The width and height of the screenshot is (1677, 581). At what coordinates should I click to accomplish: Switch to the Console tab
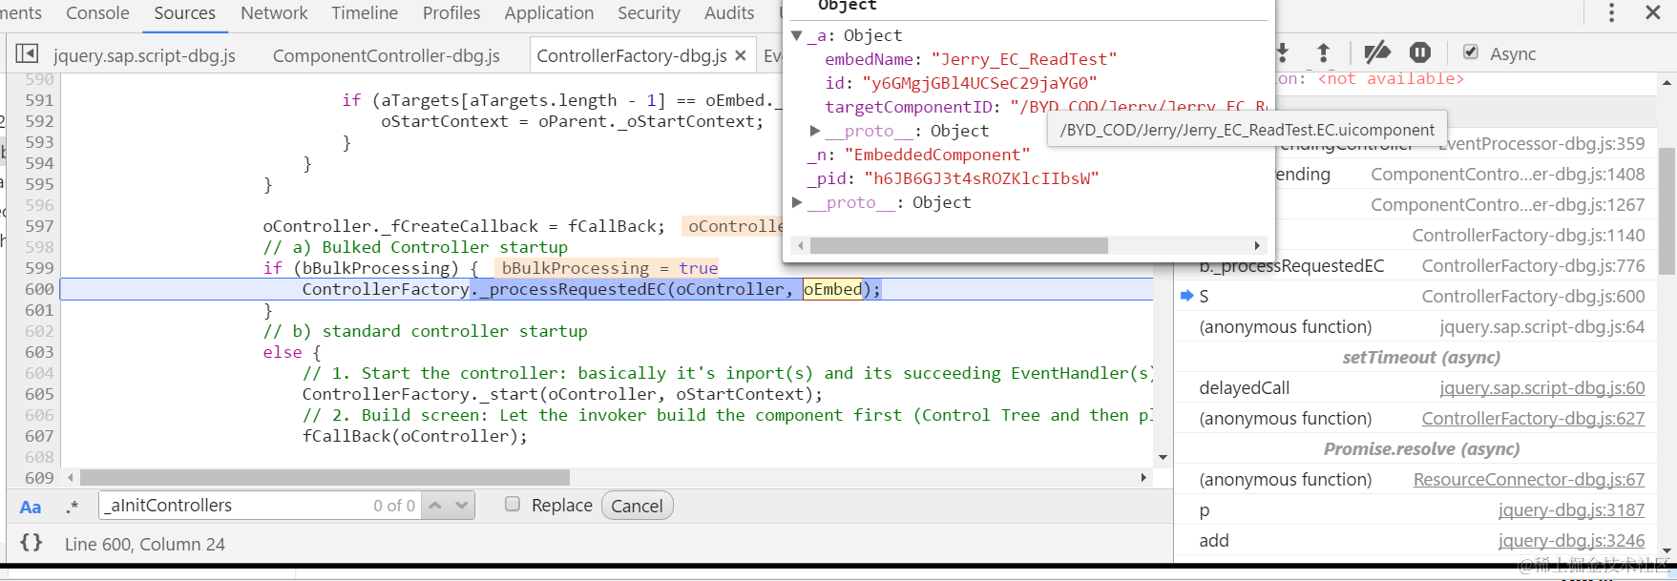coord(97,13)
